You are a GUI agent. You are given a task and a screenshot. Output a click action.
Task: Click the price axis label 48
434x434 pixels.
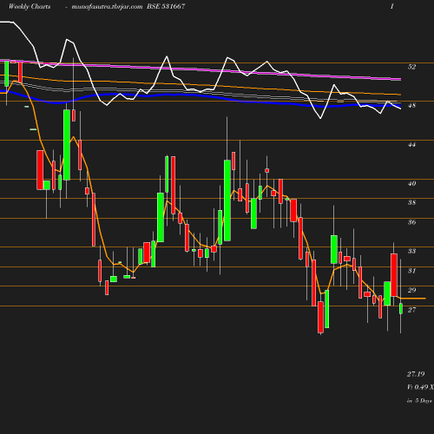coord(411,106)
